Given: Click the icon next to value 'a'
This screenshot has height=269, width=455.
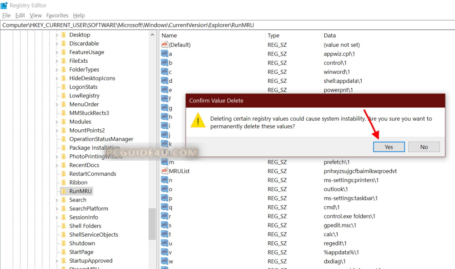Looking at the screenshot, I should pos(165,54).
